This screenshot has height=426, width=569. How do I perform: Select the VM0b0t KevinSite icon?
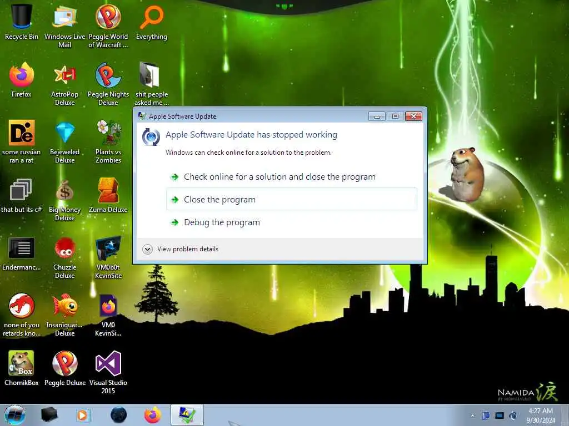coord(108,257)
